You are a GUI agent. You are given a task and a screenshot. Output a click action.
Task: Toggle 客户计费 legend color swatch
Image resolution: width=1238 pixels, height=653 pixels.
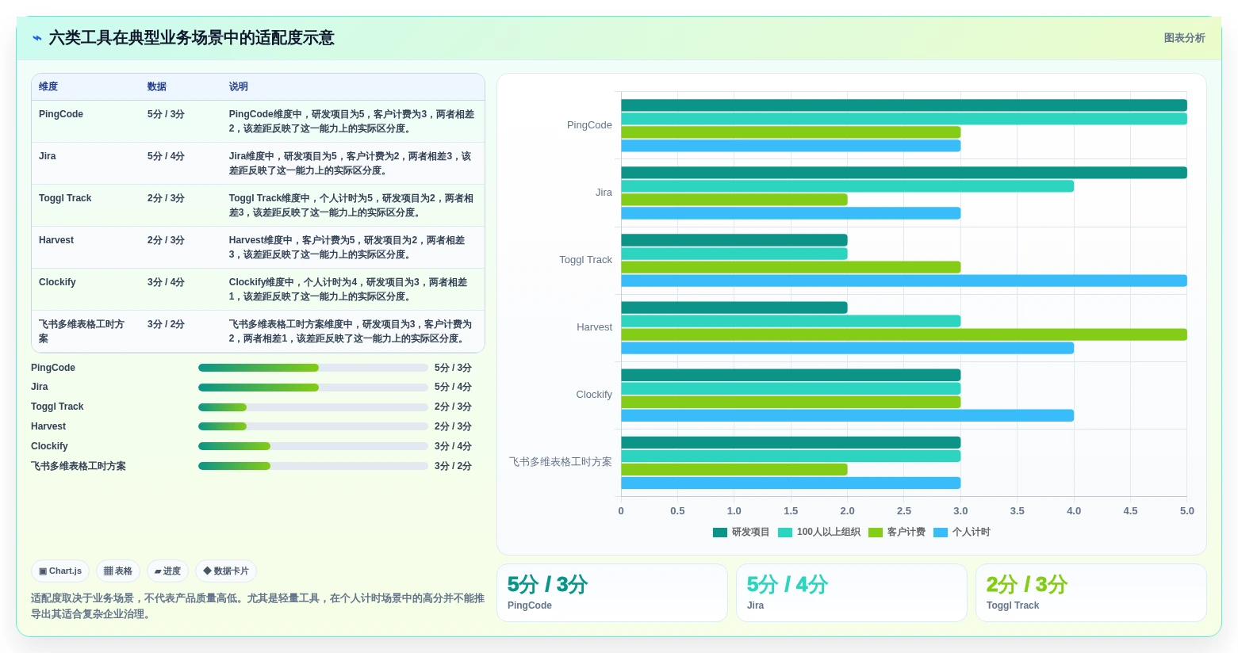pos(876,533)
